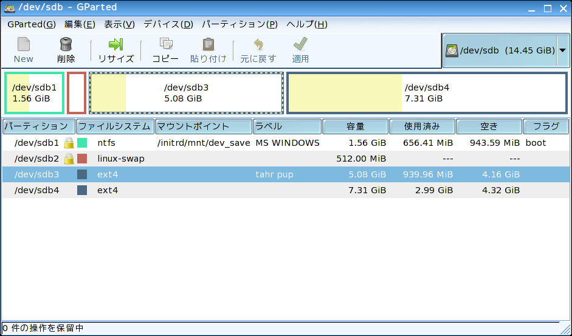Click the 943.59 MiB free cell

(x=495, y=143)
